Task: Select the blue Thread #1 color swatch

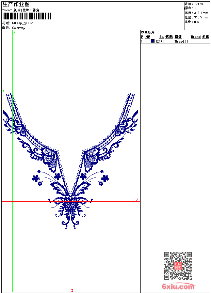Action: click(152, 41)
